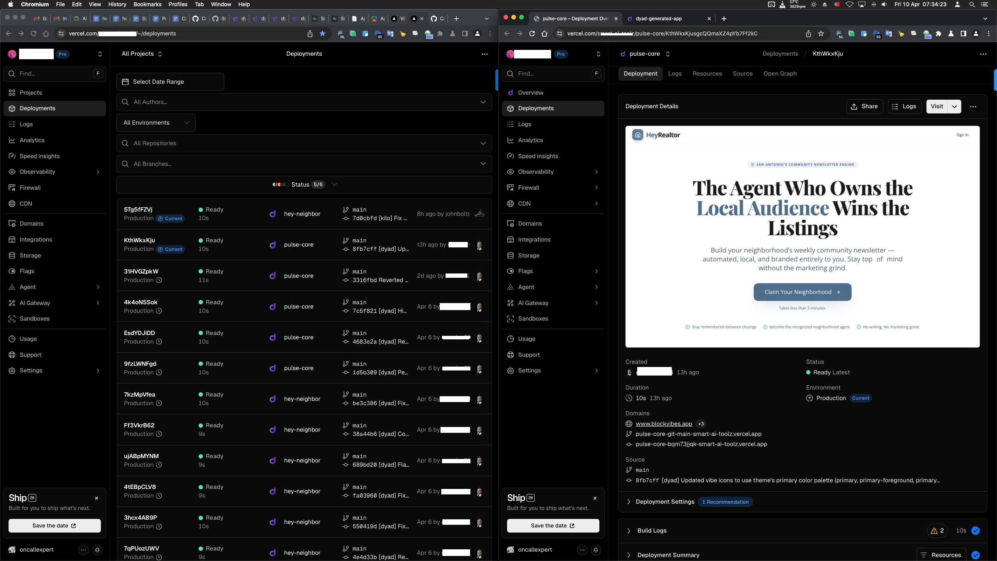Click Save the date in left window

tap(55, 526)
